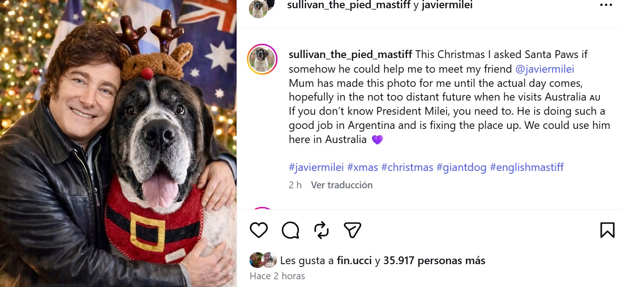Open the javiermilei collaborator in the header
This screenshot has width=621, height=287.
click(x=447, y=5)
